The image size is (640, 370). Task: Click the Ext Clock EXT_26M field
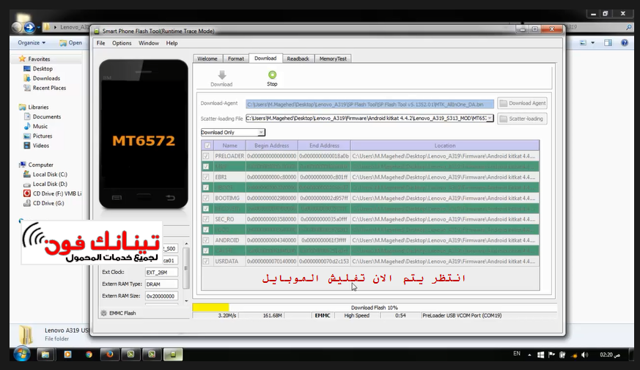click(x=161, y=272)
